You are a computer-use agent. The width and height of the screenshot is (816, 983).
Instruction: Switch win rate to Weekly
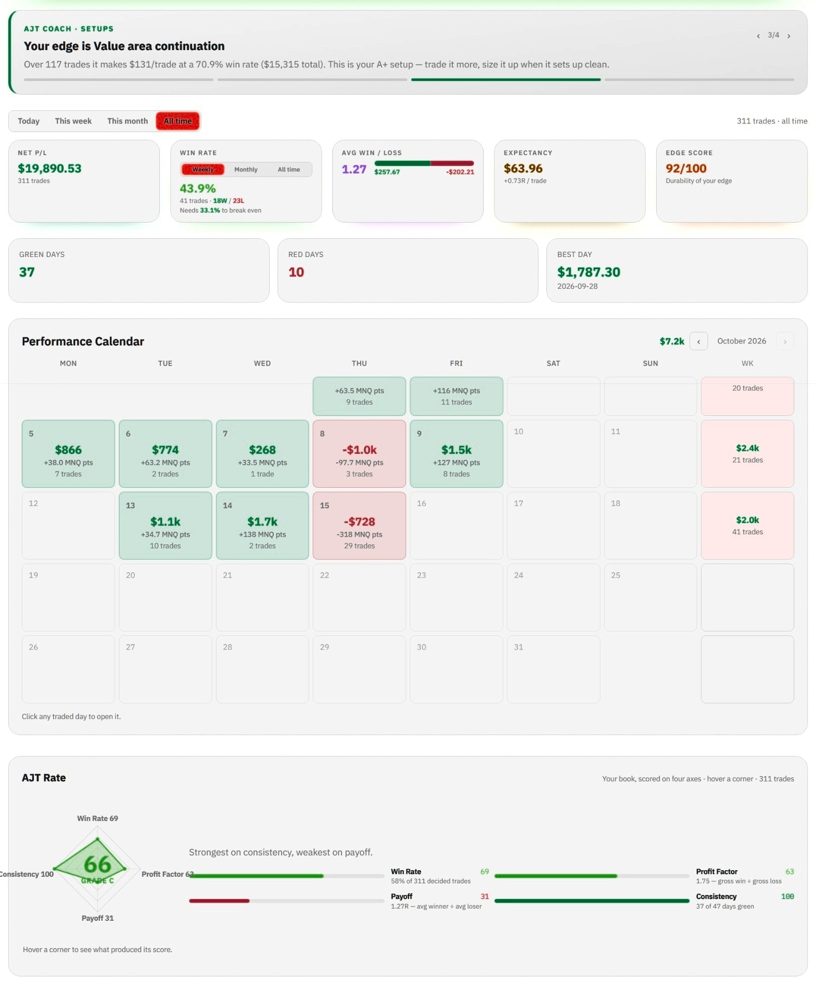(x=202, y=169)
